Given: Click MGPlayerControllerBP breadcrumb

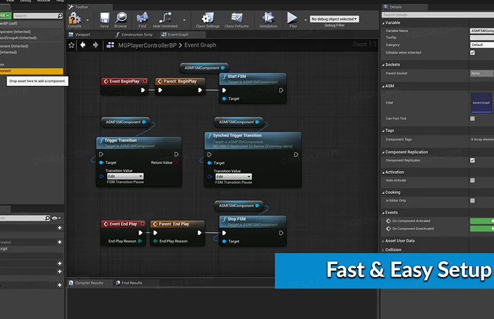Looking at the screenshot, I should pyautogui.click(x=147, y=45).
